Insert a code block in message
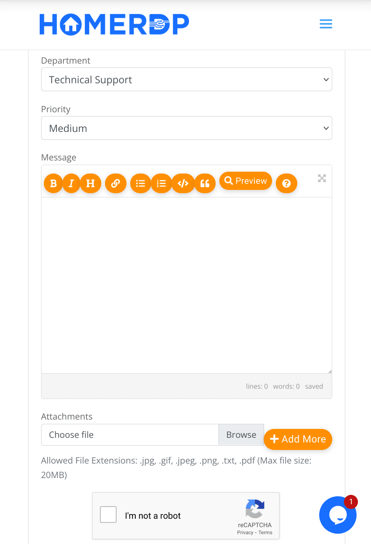This screenshot has height=544, width=371. 183,183
